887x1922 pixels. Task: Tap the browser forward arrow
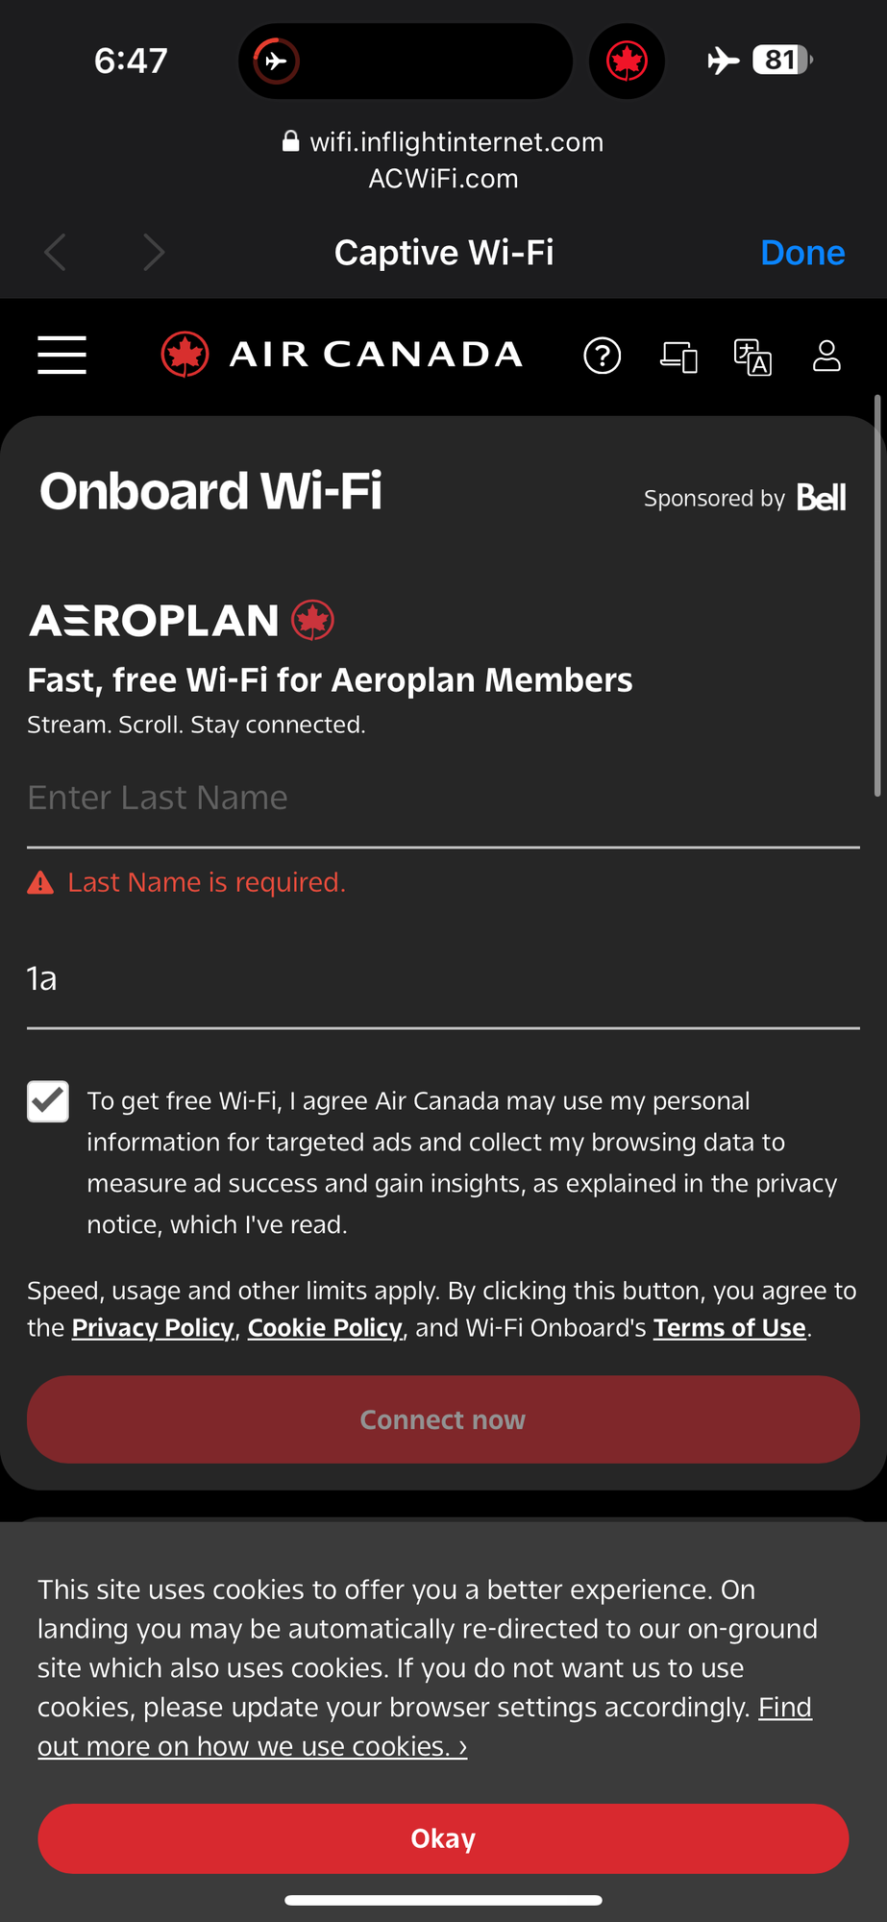point(154,253)
